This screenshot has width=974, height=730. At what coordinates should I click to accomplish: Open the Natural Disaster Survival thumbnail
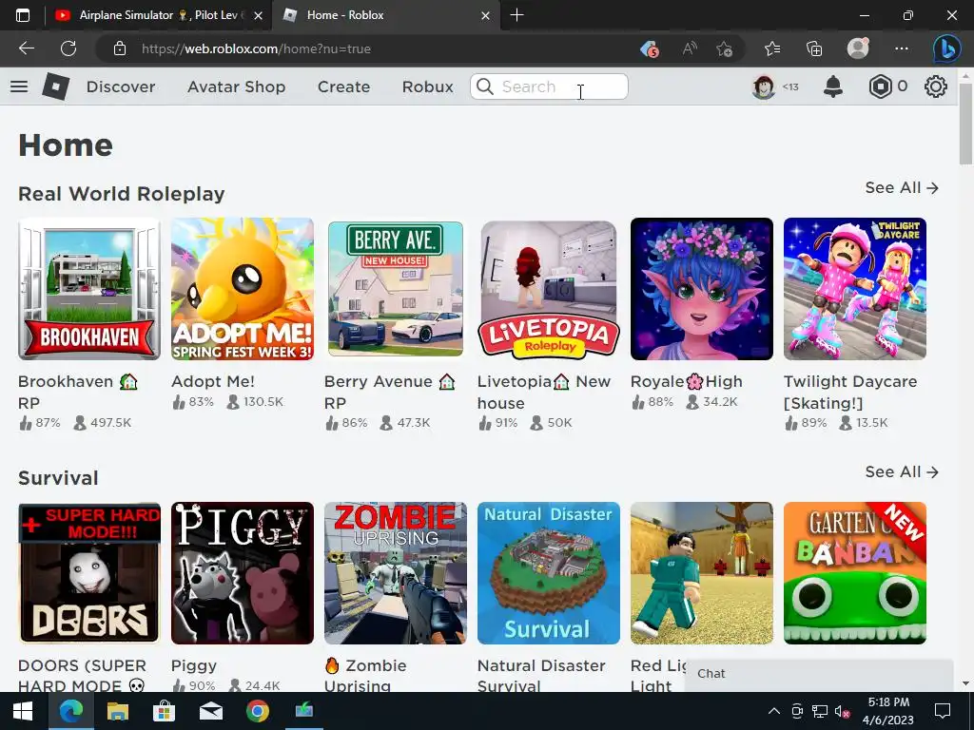pyautogui.click(x=549, y=573)
